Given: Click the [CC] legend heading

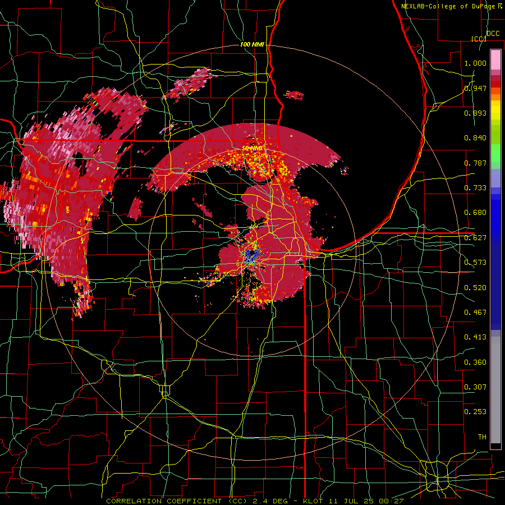Looking at the screenshot, I should click(x=479, y=39).
